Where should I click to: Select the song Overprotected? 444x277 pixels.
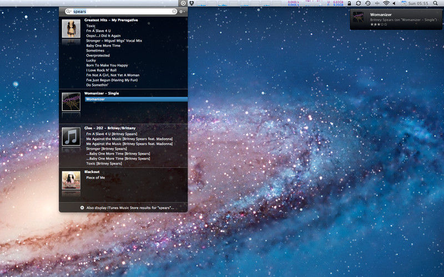(98, 55)
